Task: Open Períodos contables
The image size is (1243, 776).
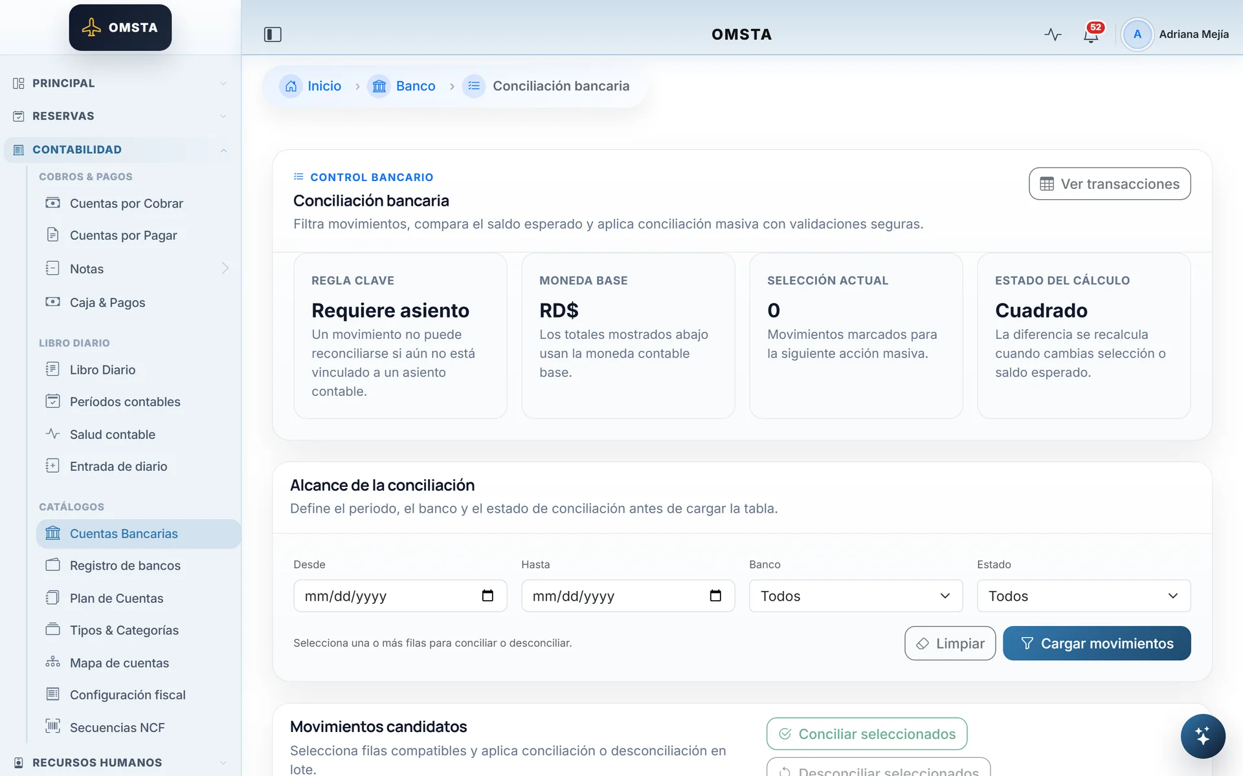Action: click(125, 402)
